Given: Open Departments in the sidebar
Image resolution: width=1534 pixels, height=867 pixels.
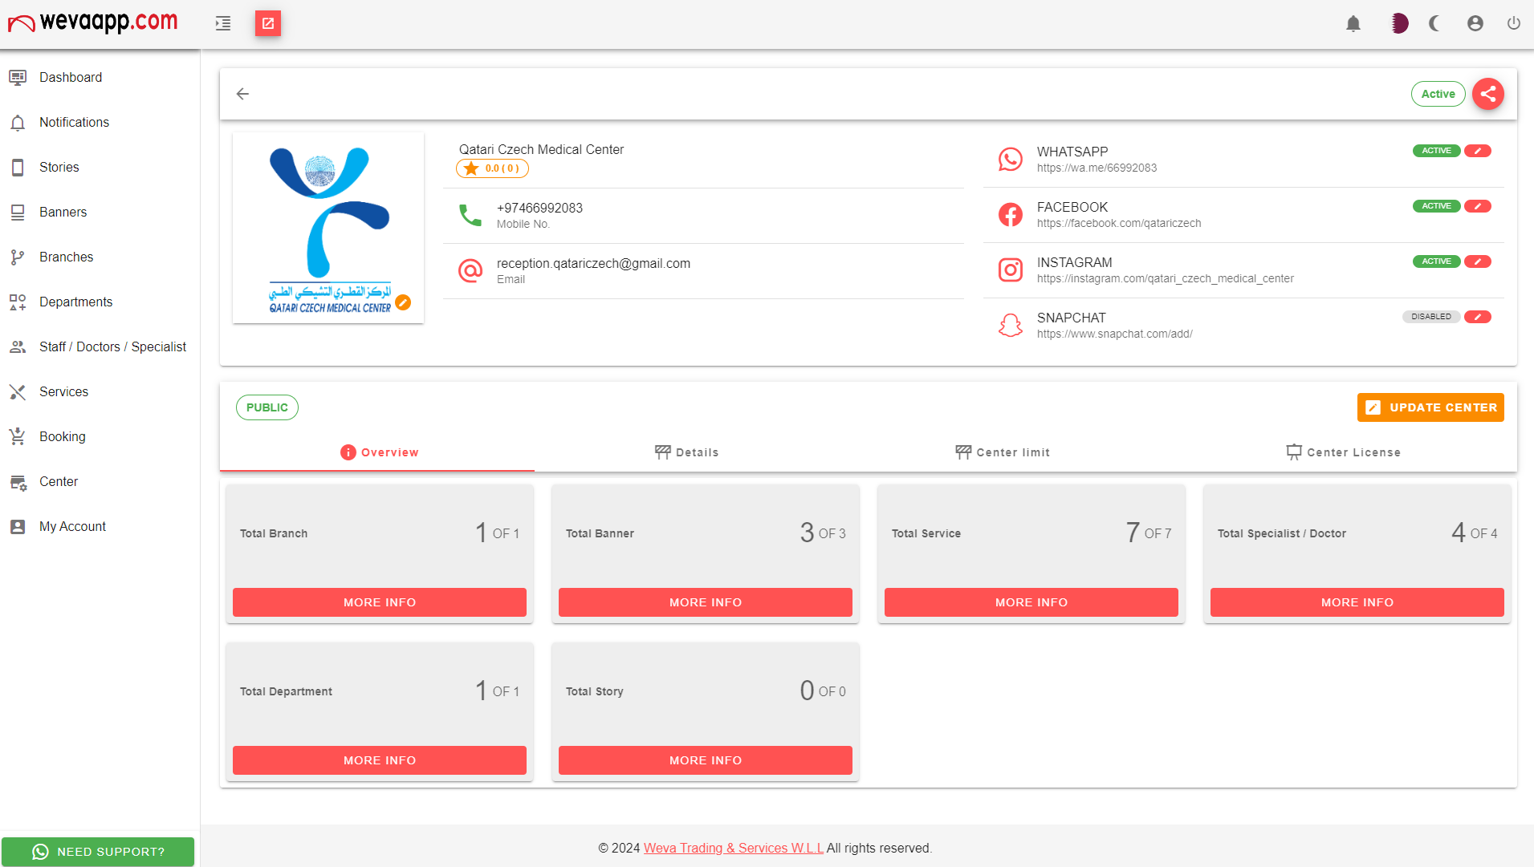Looking at the screenshot, I should (100, 302).
